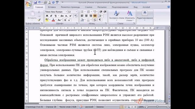Save the document via quick access toolbar
195x109 pixels.
(35, 2)
